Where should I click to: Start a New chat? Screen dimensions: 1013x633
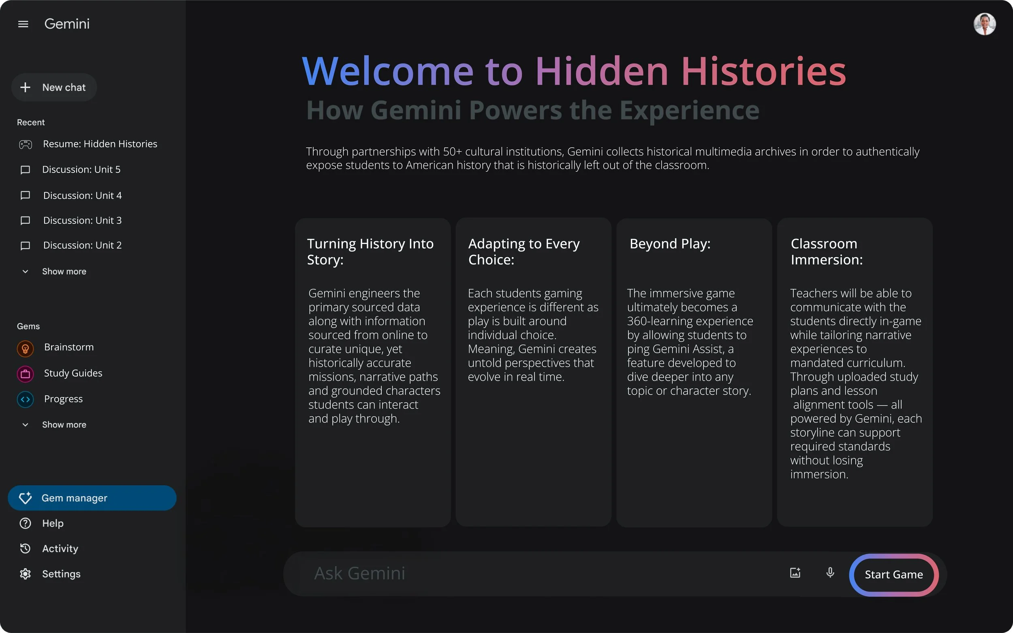coord(54,87)
